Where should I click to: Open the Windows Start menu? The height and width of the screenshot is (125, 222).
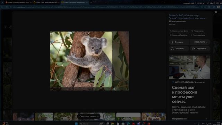point(76,124)
